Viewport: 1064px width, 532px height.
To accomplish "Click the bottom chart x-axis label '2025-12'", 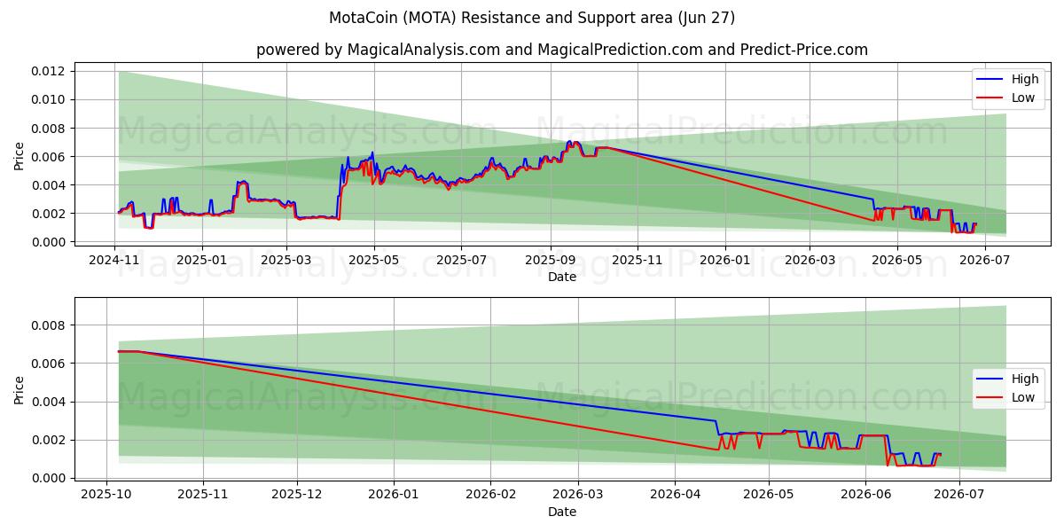I will pos(297,495).
